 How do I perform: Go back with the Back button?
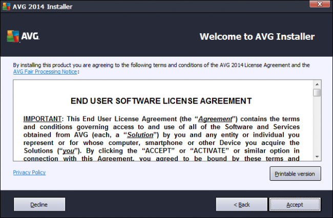[x=241, y=204]
